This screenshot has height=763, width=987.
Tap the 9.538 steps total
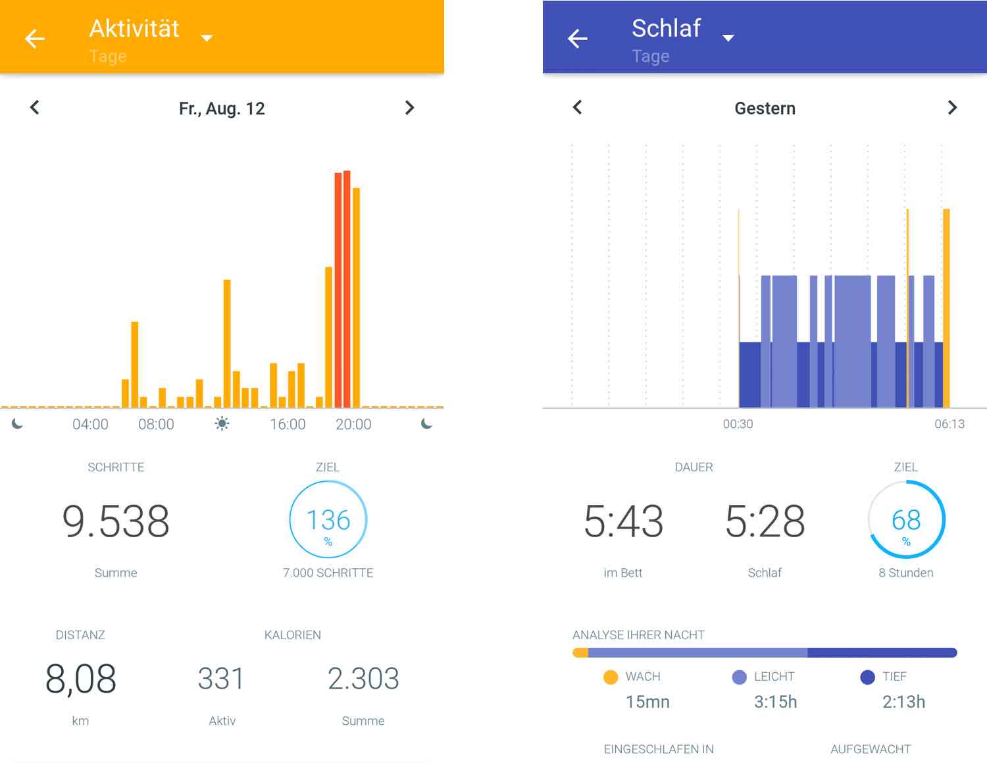tap(116, 521)
